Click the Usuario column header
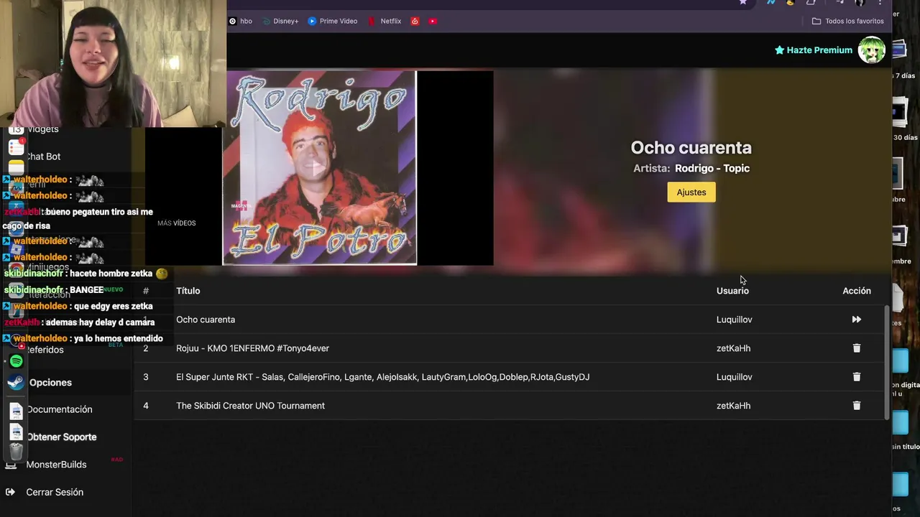Screen dimensions: 920x517 tap(732, 291)
